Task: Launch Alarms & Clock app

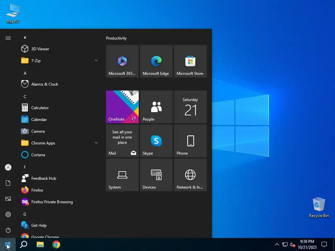Action: 60,84
